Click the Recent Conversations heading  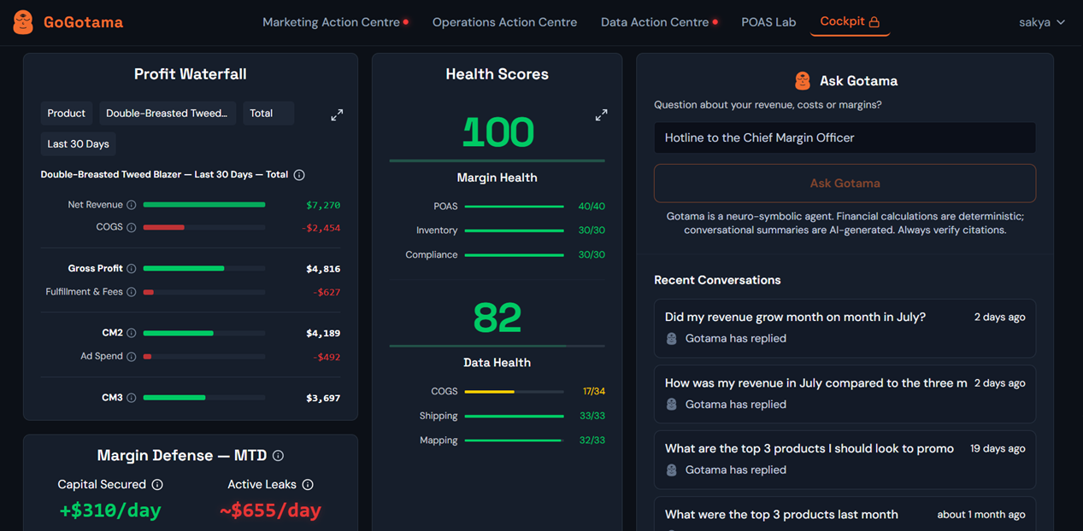tap(717, 280)
